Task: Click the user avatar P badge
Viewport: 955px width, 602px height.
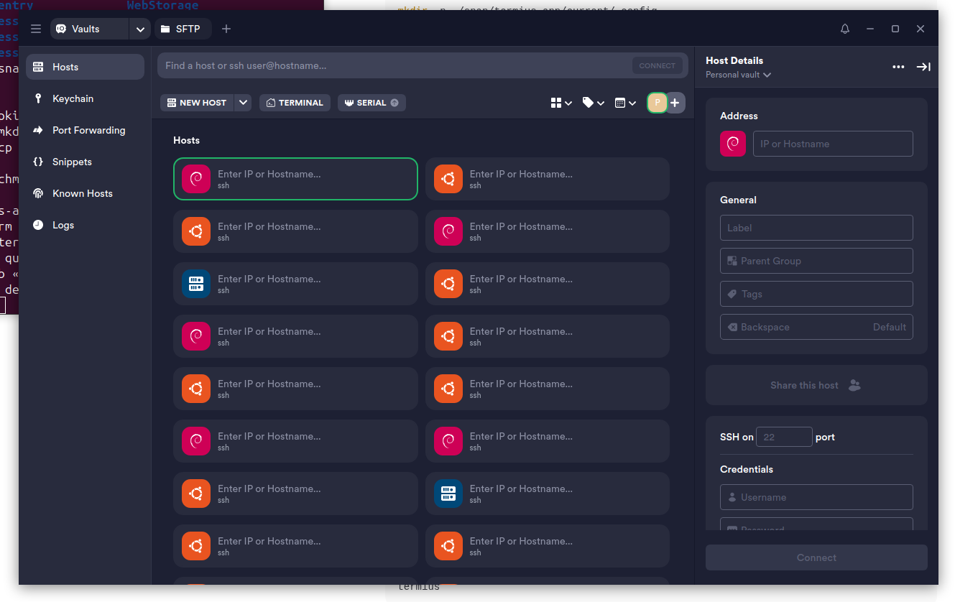Action: pyautogui.click(x=657, y=103)
